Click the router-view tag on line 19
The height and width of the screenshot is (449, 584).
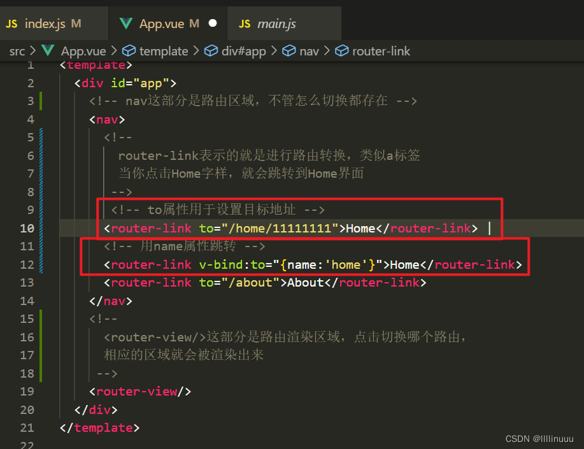pos(140,392)
